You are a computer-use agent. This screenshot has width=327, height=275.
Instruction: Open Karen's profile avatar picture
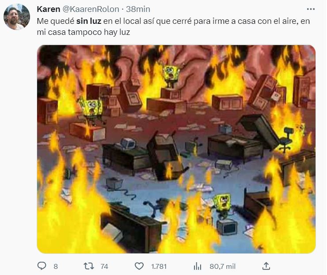pos(17,17)
